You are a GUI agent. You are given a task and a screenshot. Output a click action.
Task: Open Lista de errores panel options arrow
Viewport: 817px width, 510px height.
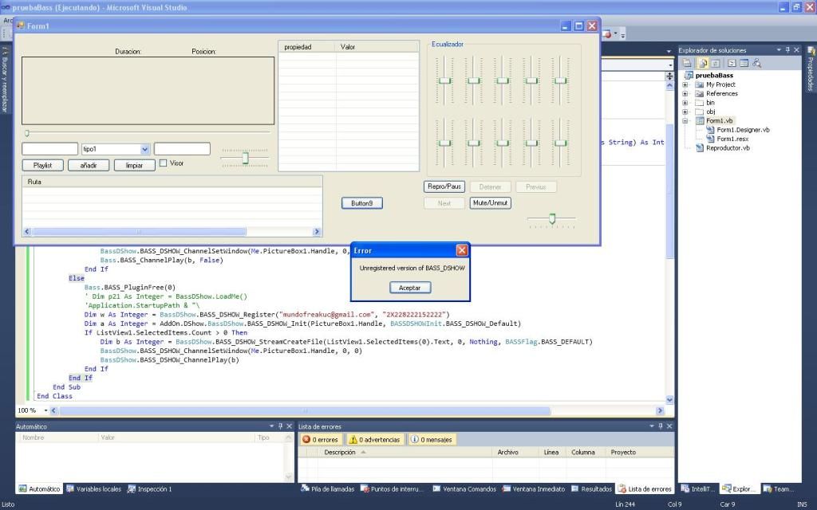pos(651,426)
